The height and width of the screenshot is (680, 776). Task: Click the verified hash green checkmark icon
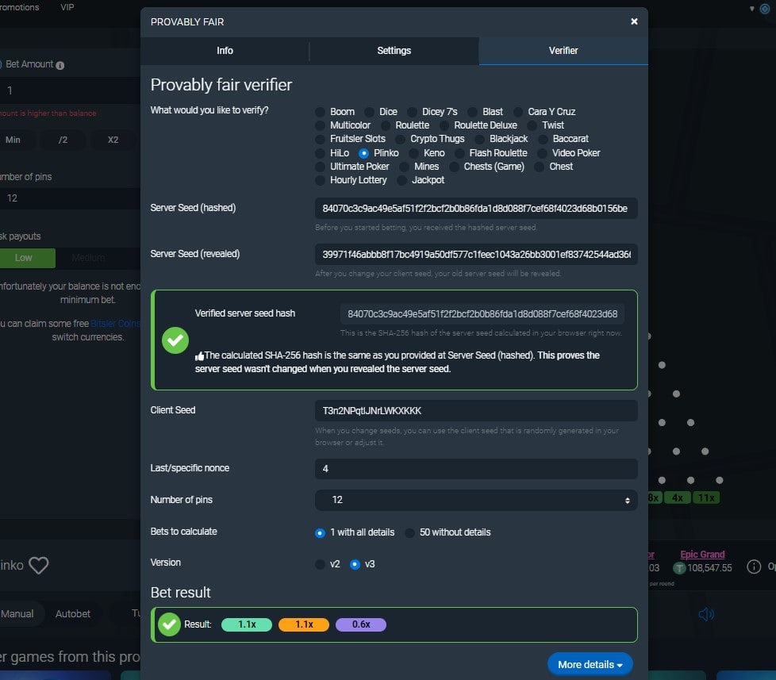[175, 340]
